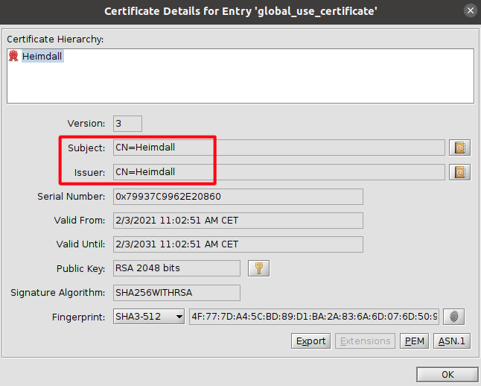Click the Signature Algorithm SHA256WITHRSA field
Viewport: 481px width, 386px height.
click(x=176, y=293)
